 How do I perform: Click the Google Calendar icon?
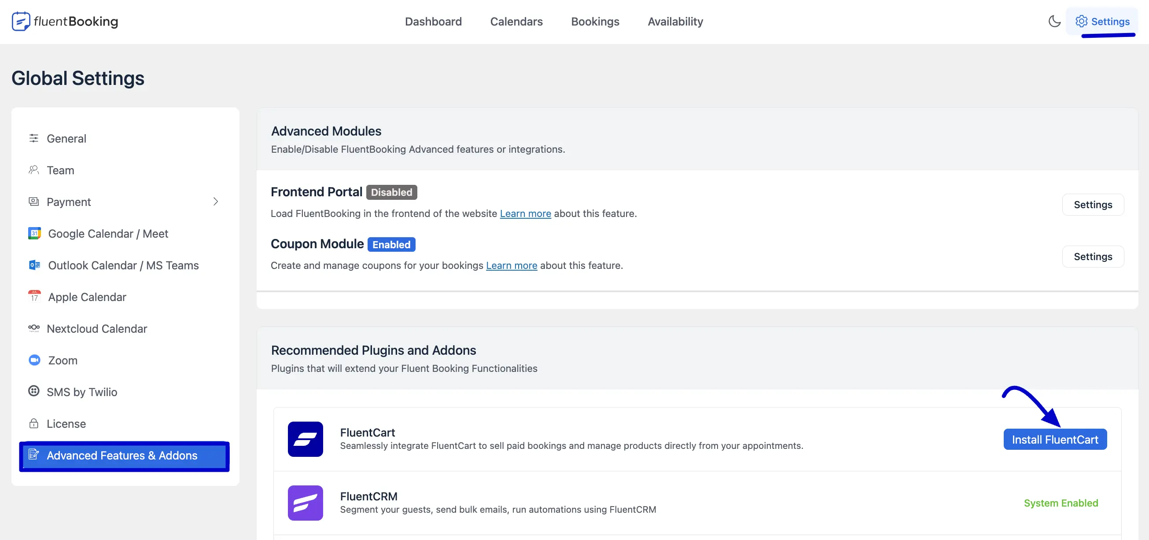tap(34, 233)
